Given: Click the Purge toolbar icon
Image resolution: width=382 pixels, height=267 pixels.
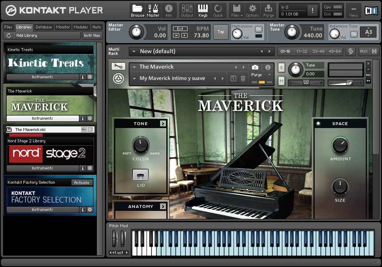Looking at the screenshot, I should click(x=268, y=11).
